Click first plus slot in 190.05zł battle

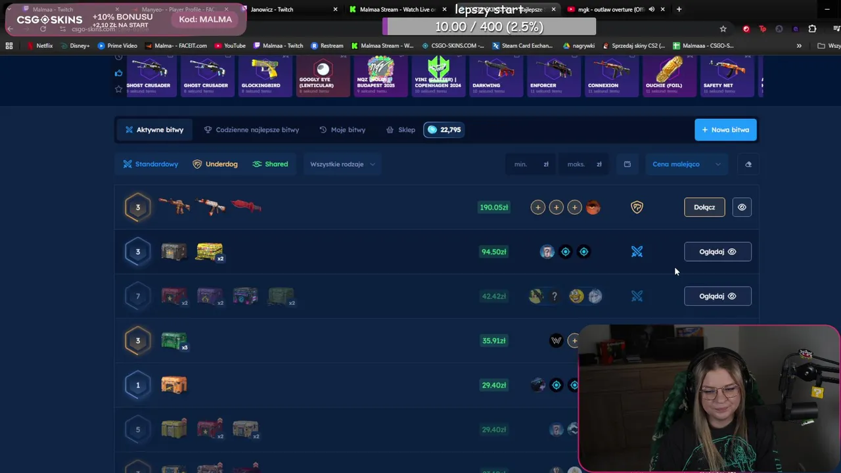tap(538, 208)
